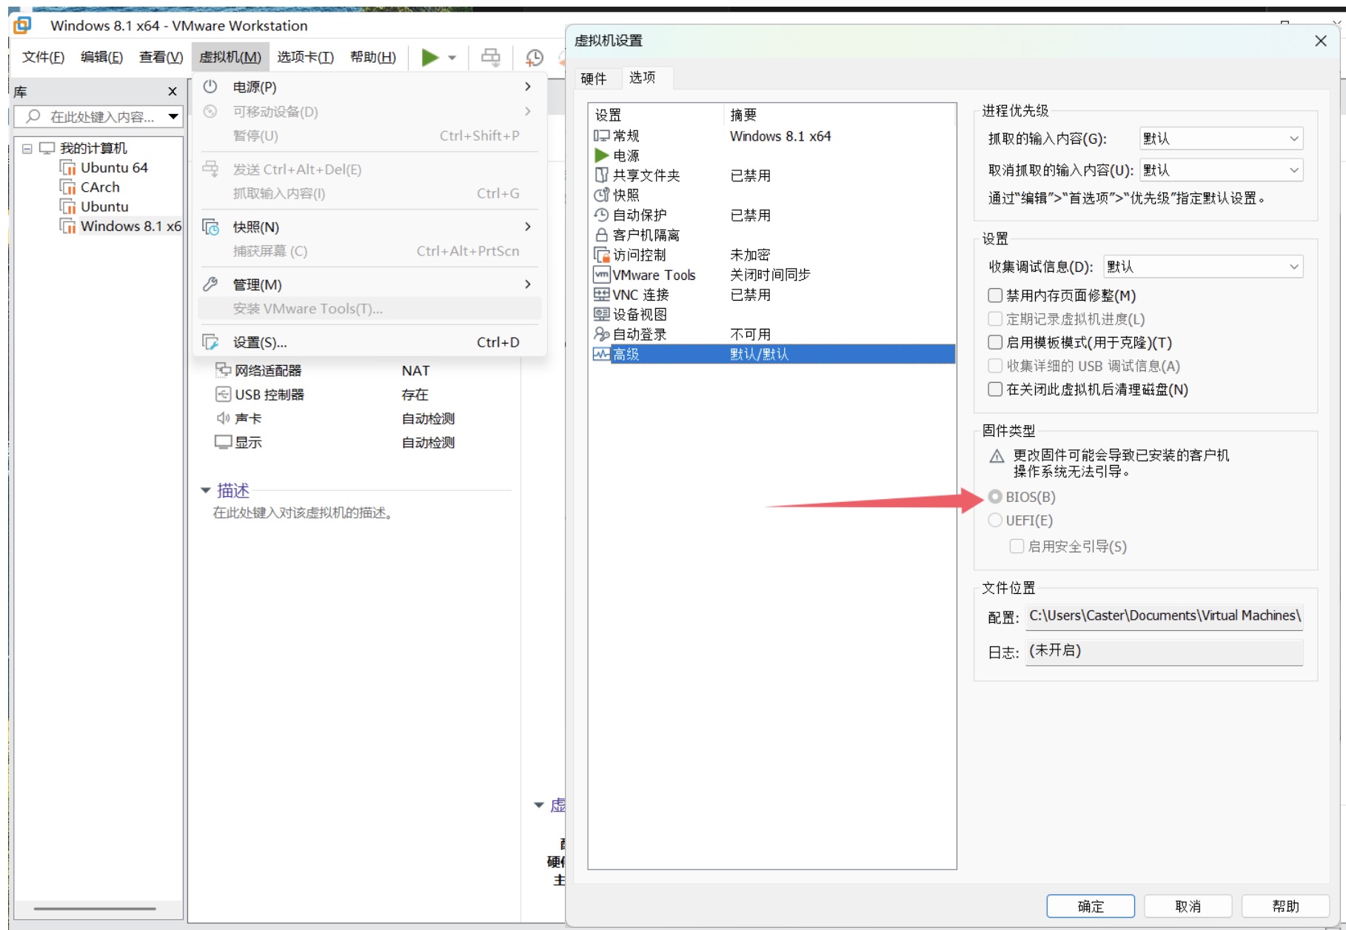Collapse the 我的计算机 tree node
Viewport: 1346px width, 930px height.
click(27, 148)
